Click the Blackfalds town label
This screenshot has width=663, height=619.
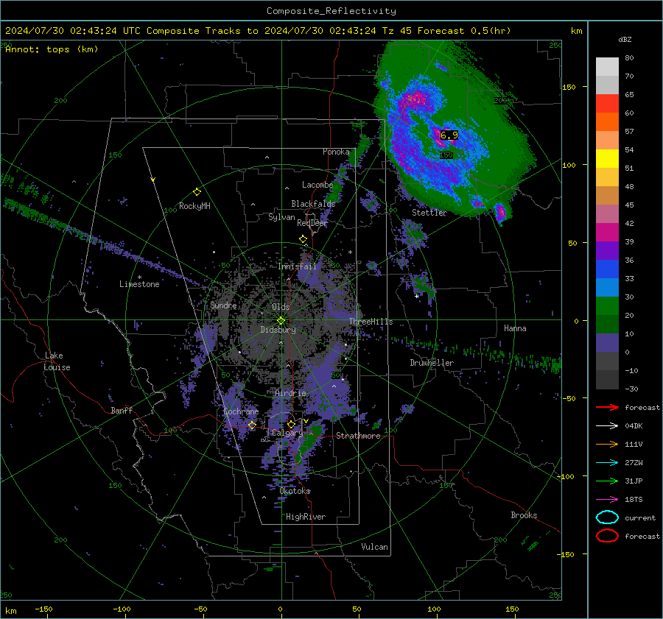coord(313,204)
